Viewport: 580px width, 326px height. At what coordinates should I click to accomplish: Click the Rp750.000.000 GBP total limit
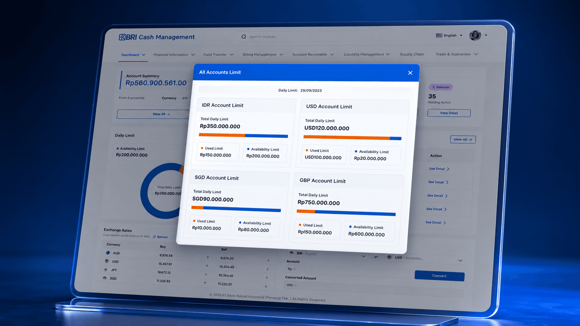click(x=318, y=203)
